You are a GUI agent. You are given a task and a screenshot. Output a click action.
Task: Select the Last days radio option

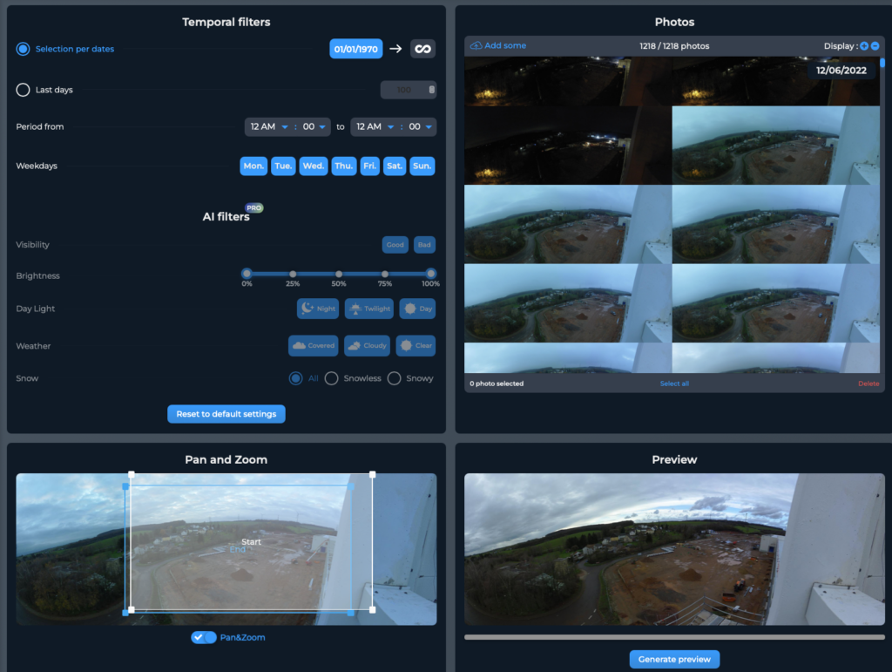coord(24,90)
